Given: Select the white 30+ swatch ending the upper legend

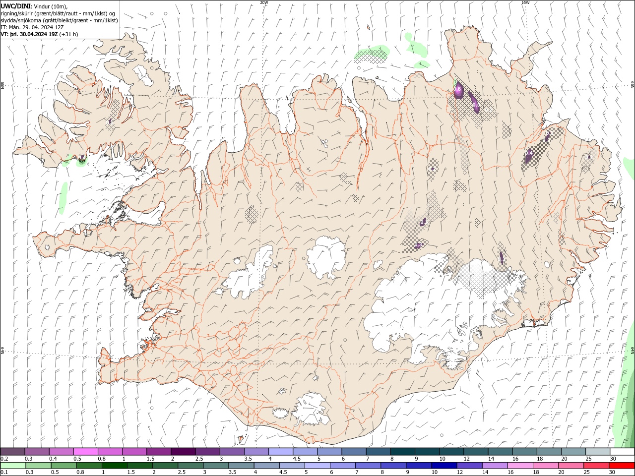Looking at the screenshot, I should (622, 452).
